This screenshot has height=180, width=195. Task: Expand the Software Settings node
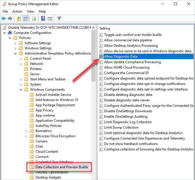[15, 43]
